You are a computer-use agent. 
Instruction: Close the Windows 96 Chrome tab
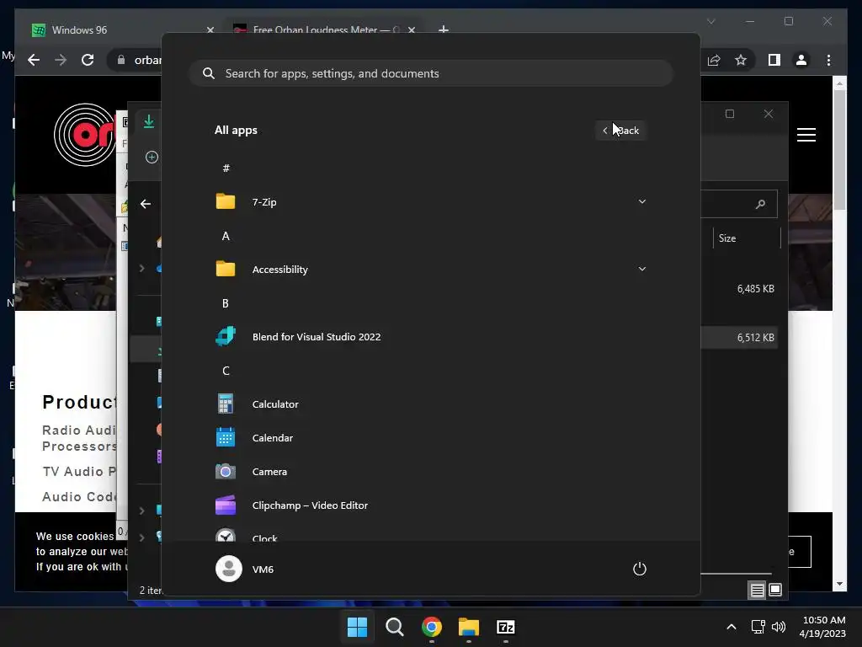click(x=210, y=29)
